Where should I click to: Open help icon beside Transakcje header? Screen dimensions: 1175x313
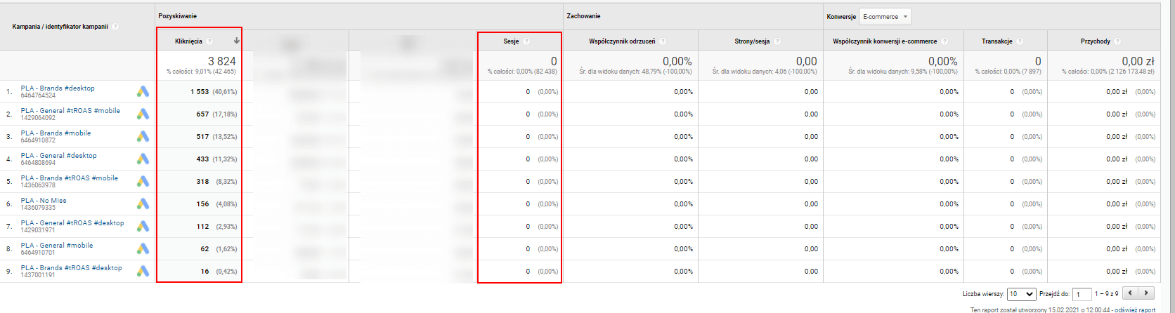pyautogui.click(x=1019, y=41)
